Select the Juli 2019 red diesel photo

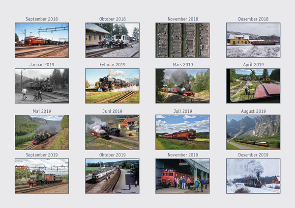(x=182, y=132)
